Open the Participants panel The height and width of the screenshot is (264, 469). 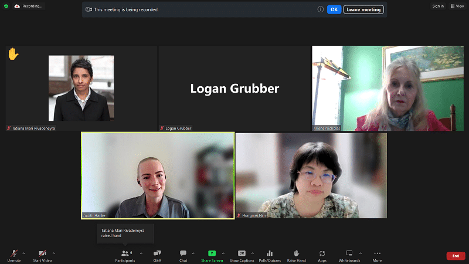(125, 255)
